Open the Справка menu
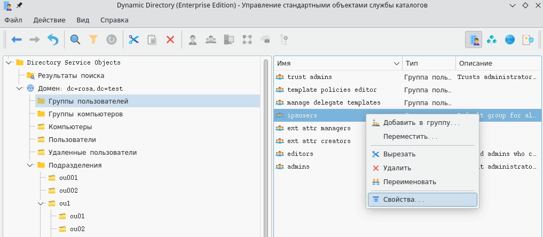 (114, 20)
